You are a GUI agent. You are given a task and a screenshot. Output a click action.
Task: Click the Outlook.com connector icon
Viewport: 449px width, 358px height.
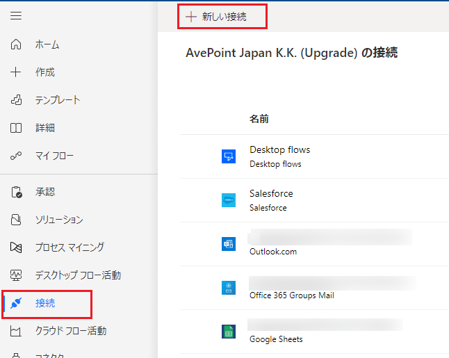click(x=229, y=244)
